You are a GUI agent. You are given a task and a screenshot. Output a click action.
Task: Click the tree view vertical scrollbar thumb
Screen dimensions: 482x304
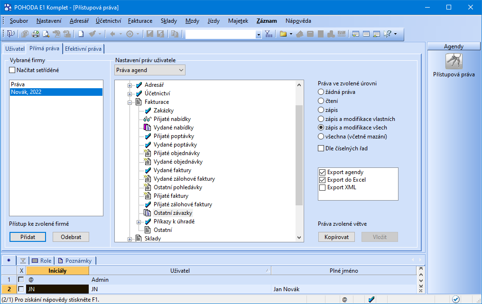[x=299, y=155]
